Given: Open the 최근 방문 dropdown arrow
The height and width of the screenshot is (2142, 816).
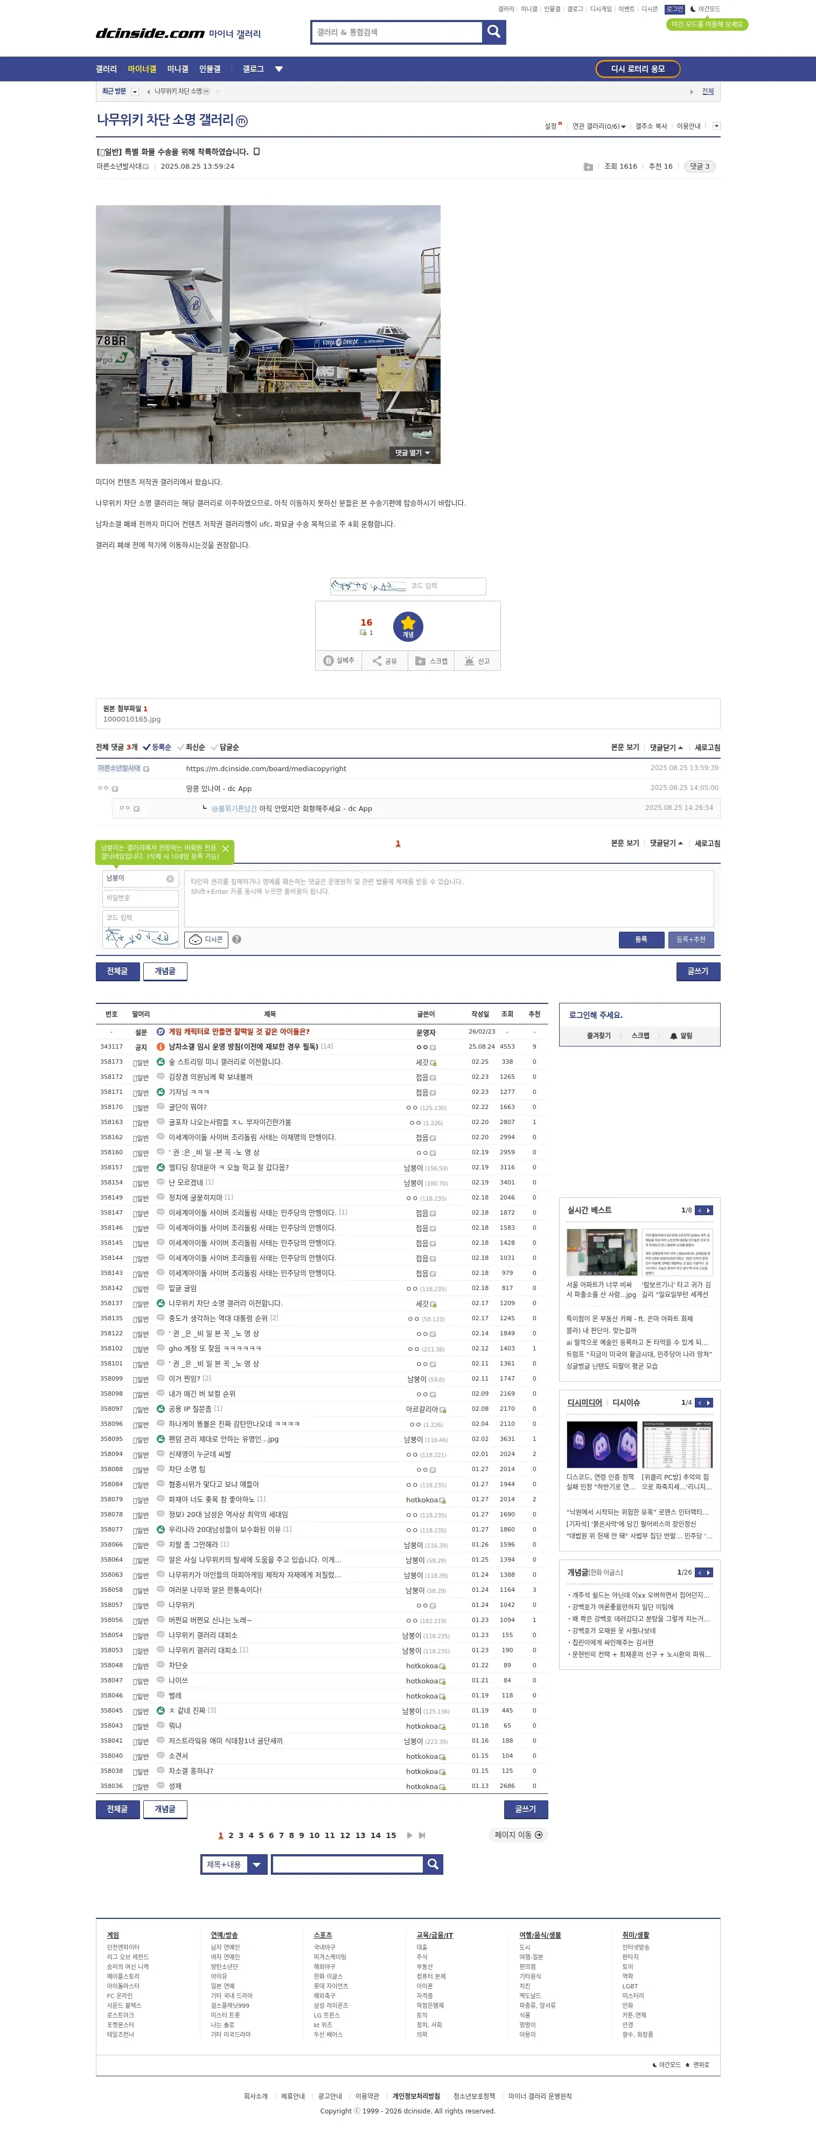Looking at the screenshot, I should [135, 92].
